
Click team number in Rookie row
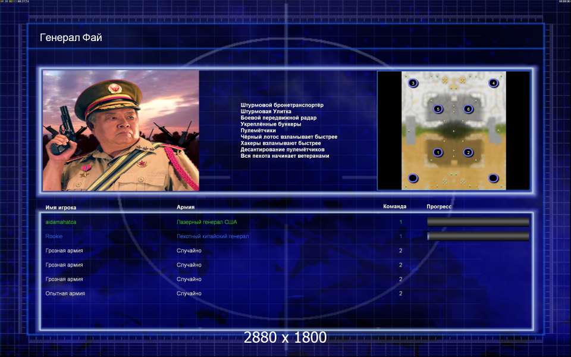401,236
